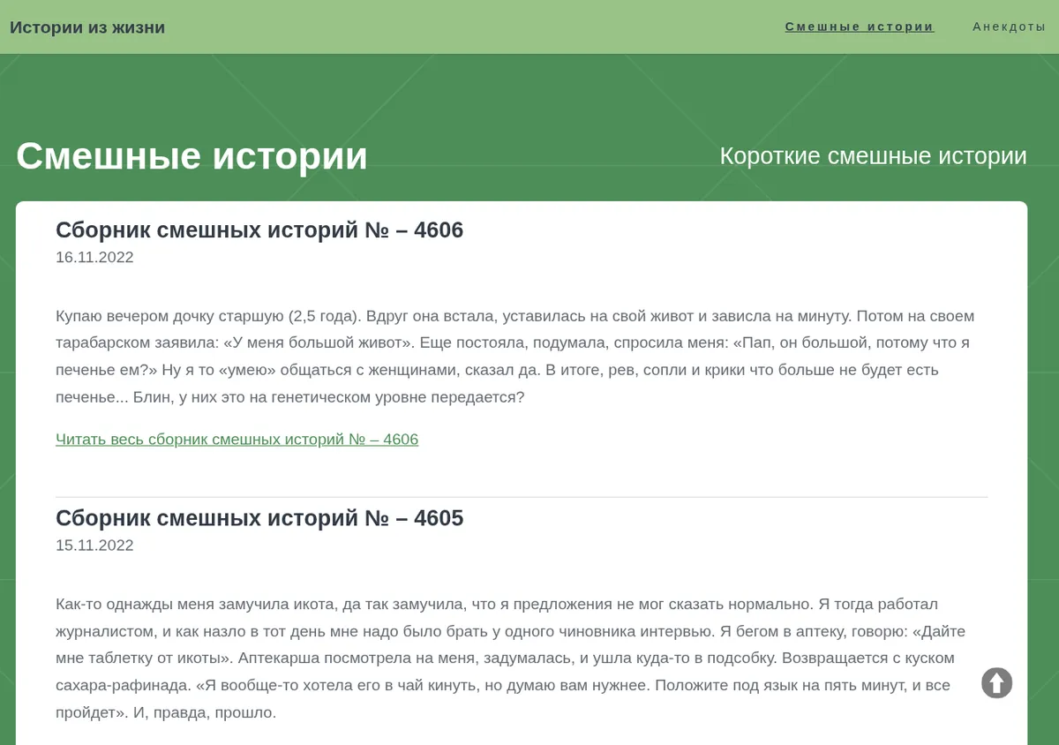Click the date 16.11.2022

(x=94, y=258)
